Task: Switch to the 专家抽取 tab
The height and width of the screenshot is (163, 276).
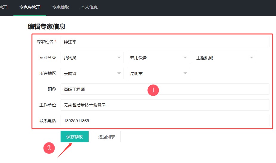Action: click(x=61, y=7)
